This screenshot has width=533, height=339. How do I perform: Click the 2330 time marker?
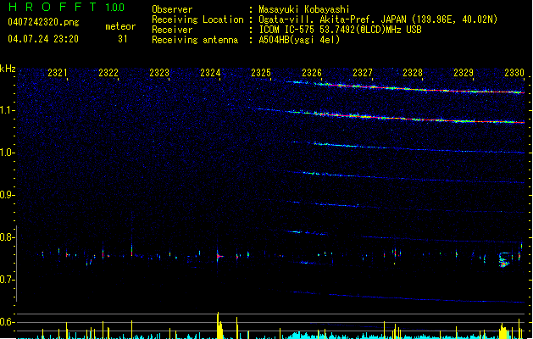click(514, 73)
